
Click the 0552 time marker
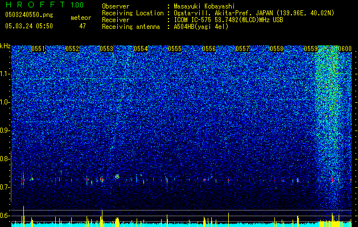pos(72,49)
